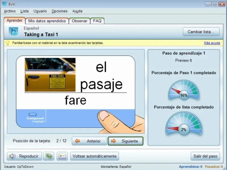Open the Opciones menu

click(x=60, y=11)
